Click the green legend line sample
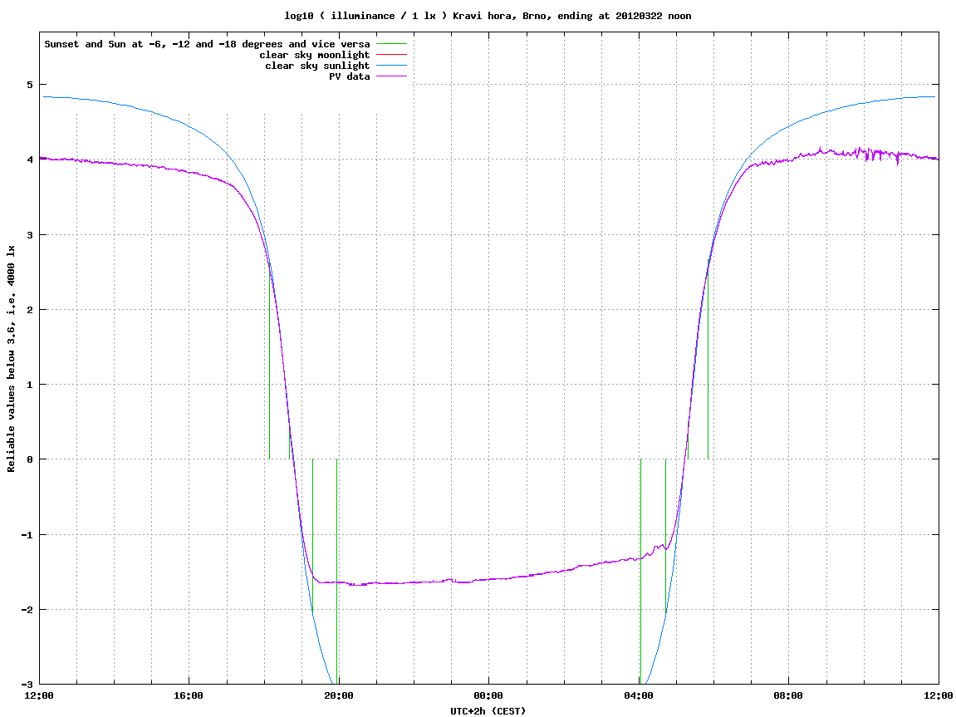Screen dimensions: 956x717 391,44
